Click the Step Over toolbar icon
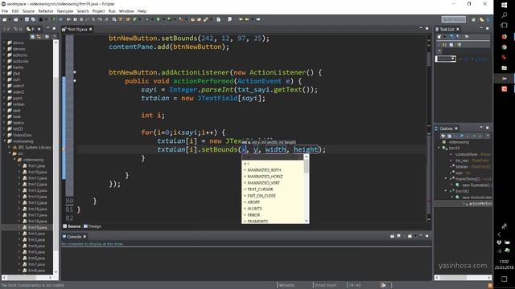This screenshot has height=289, width=515. tap(100, 19)
